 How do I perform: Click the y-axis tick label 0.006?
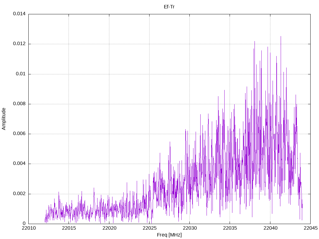pyautogui.click(x=19, y=134)
